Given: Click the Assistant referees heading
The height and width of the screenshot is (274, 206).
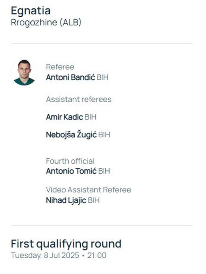Looking at the screenshot, I should tap(79, 99).
